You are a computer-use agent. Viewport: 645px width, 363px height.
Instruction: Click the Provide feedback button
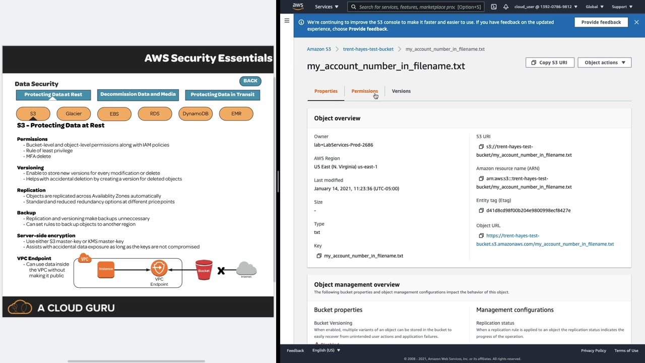pos(601,22)
